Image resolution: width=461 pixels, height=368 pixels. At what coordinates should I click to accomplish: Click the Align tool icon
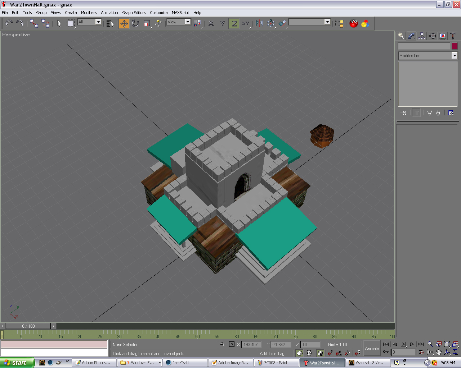click(282, 23)
